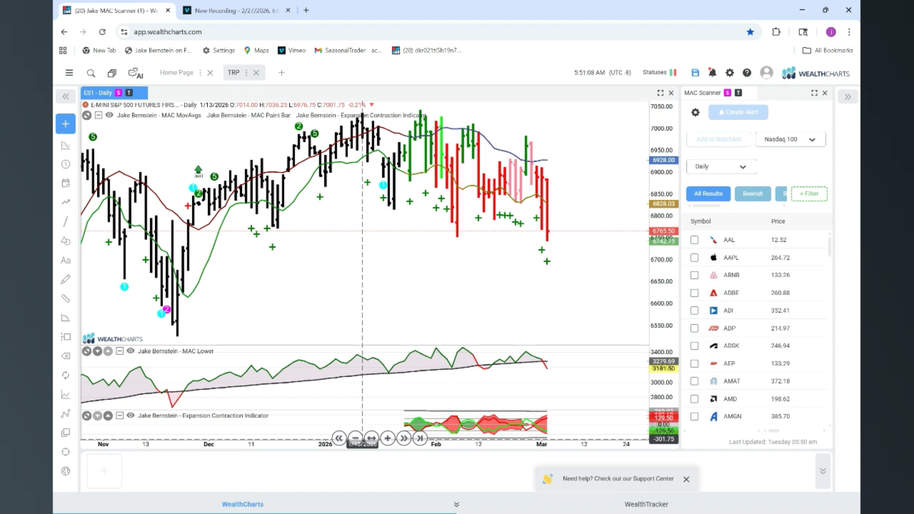Screen dimensions: 914x514
Task: Toggle visibility of MAC Lower indicator
Action: click(x=130, y=351)
